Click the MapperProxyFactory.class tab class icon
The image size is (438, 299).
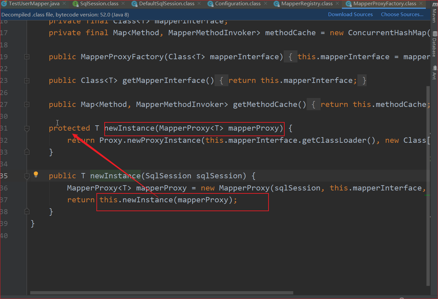(x=348, y=4)
